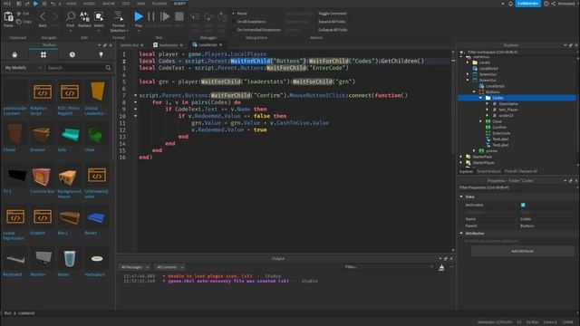This screenshot has width=580, height=326.
Task: Click Expand All Folds action
Action: [332, 22]
